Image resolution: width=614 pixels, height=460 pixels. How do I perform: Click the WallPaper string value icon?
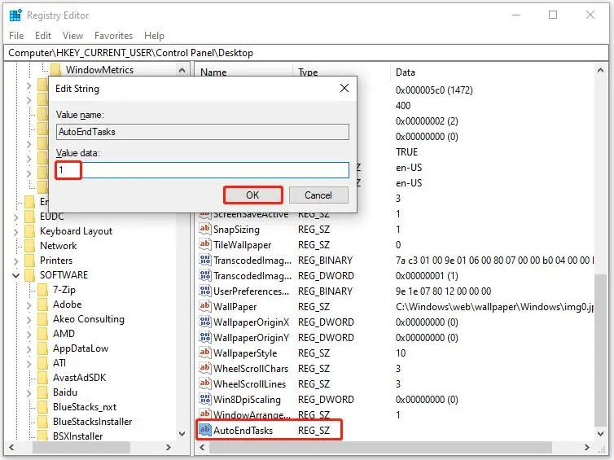[x=204, y=307]
